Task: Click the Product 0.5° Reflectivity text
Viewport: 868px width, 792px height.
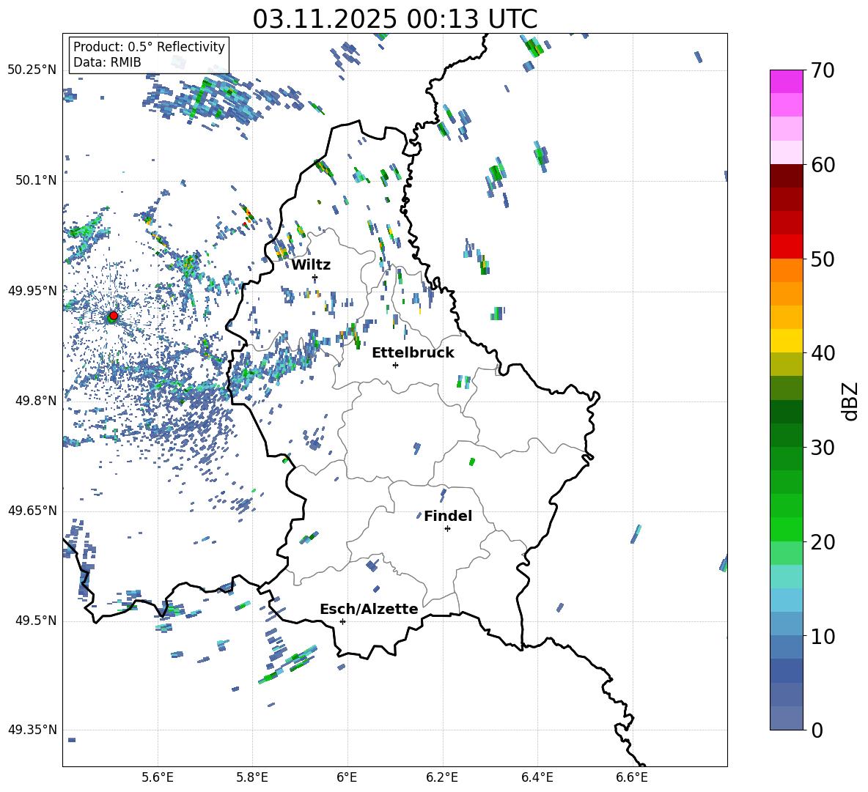Action: (x=149, y=47)
